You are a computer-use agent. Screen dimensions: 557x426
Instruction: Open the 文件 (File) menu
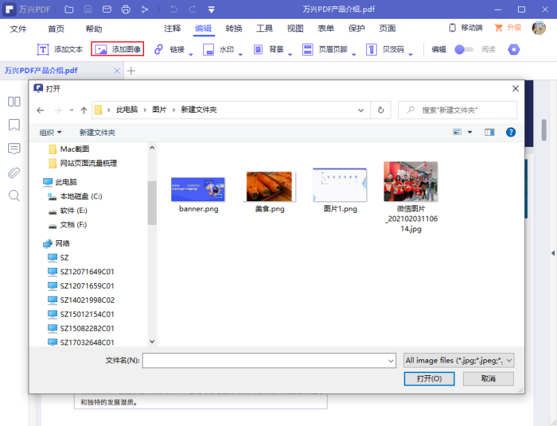[19, 29]
